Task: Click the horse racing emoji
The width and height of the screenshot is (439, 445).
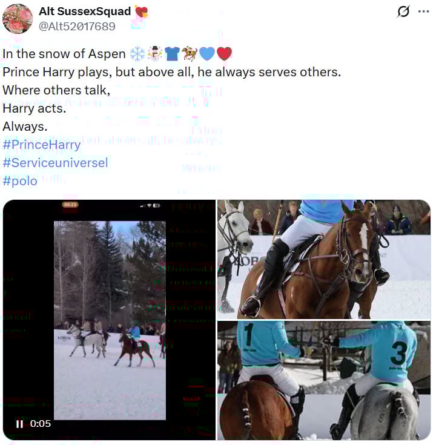Action: point(190,54)
